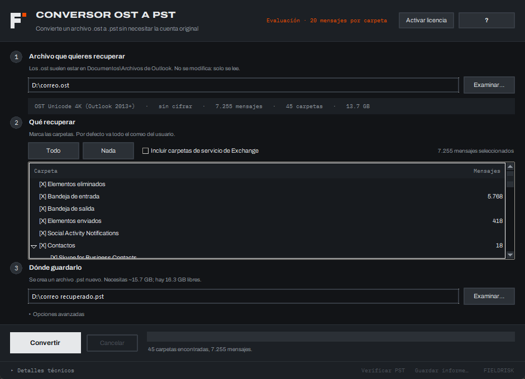Enable Incluir carpetas de servicio de Exchange
This screenshot has width=525, height=379.
145,150
